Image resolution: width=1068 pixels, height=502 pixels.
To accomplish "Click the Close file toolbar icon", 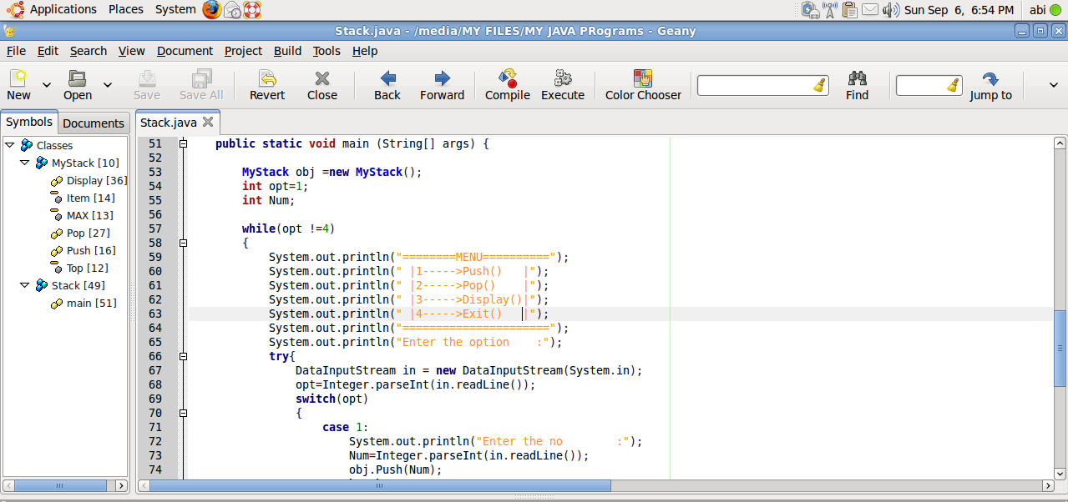I will 322,78.
